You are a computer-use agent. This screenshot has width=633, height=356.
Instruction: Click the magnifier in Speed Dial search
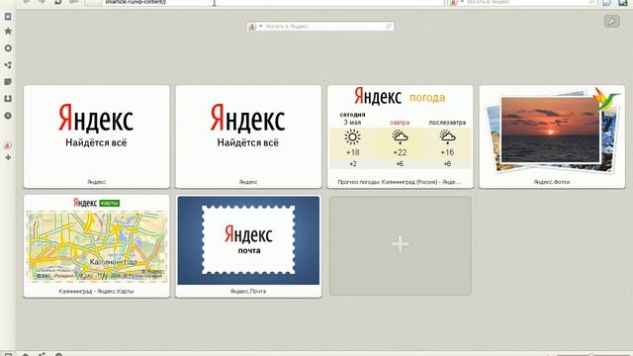pos(389,27)
